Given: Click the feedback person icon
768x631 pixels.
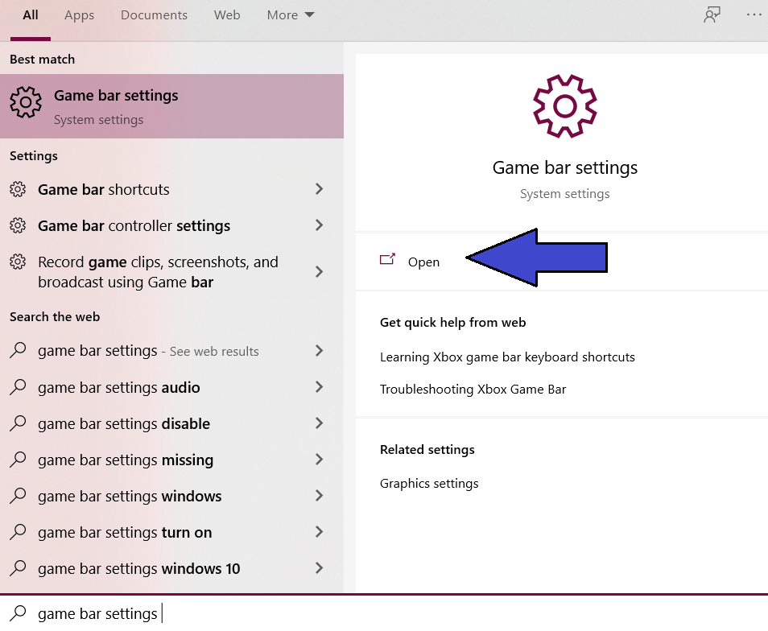Looking at the screenshot, I should [x=712, y=14].
